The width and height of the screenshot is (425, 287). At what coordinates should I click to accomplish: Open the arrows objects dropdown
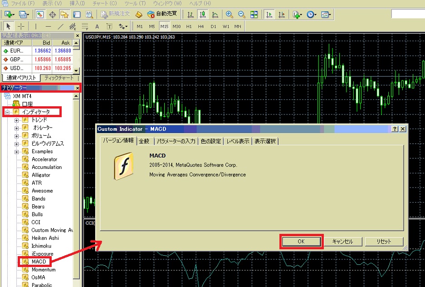(x=123, y=26)
